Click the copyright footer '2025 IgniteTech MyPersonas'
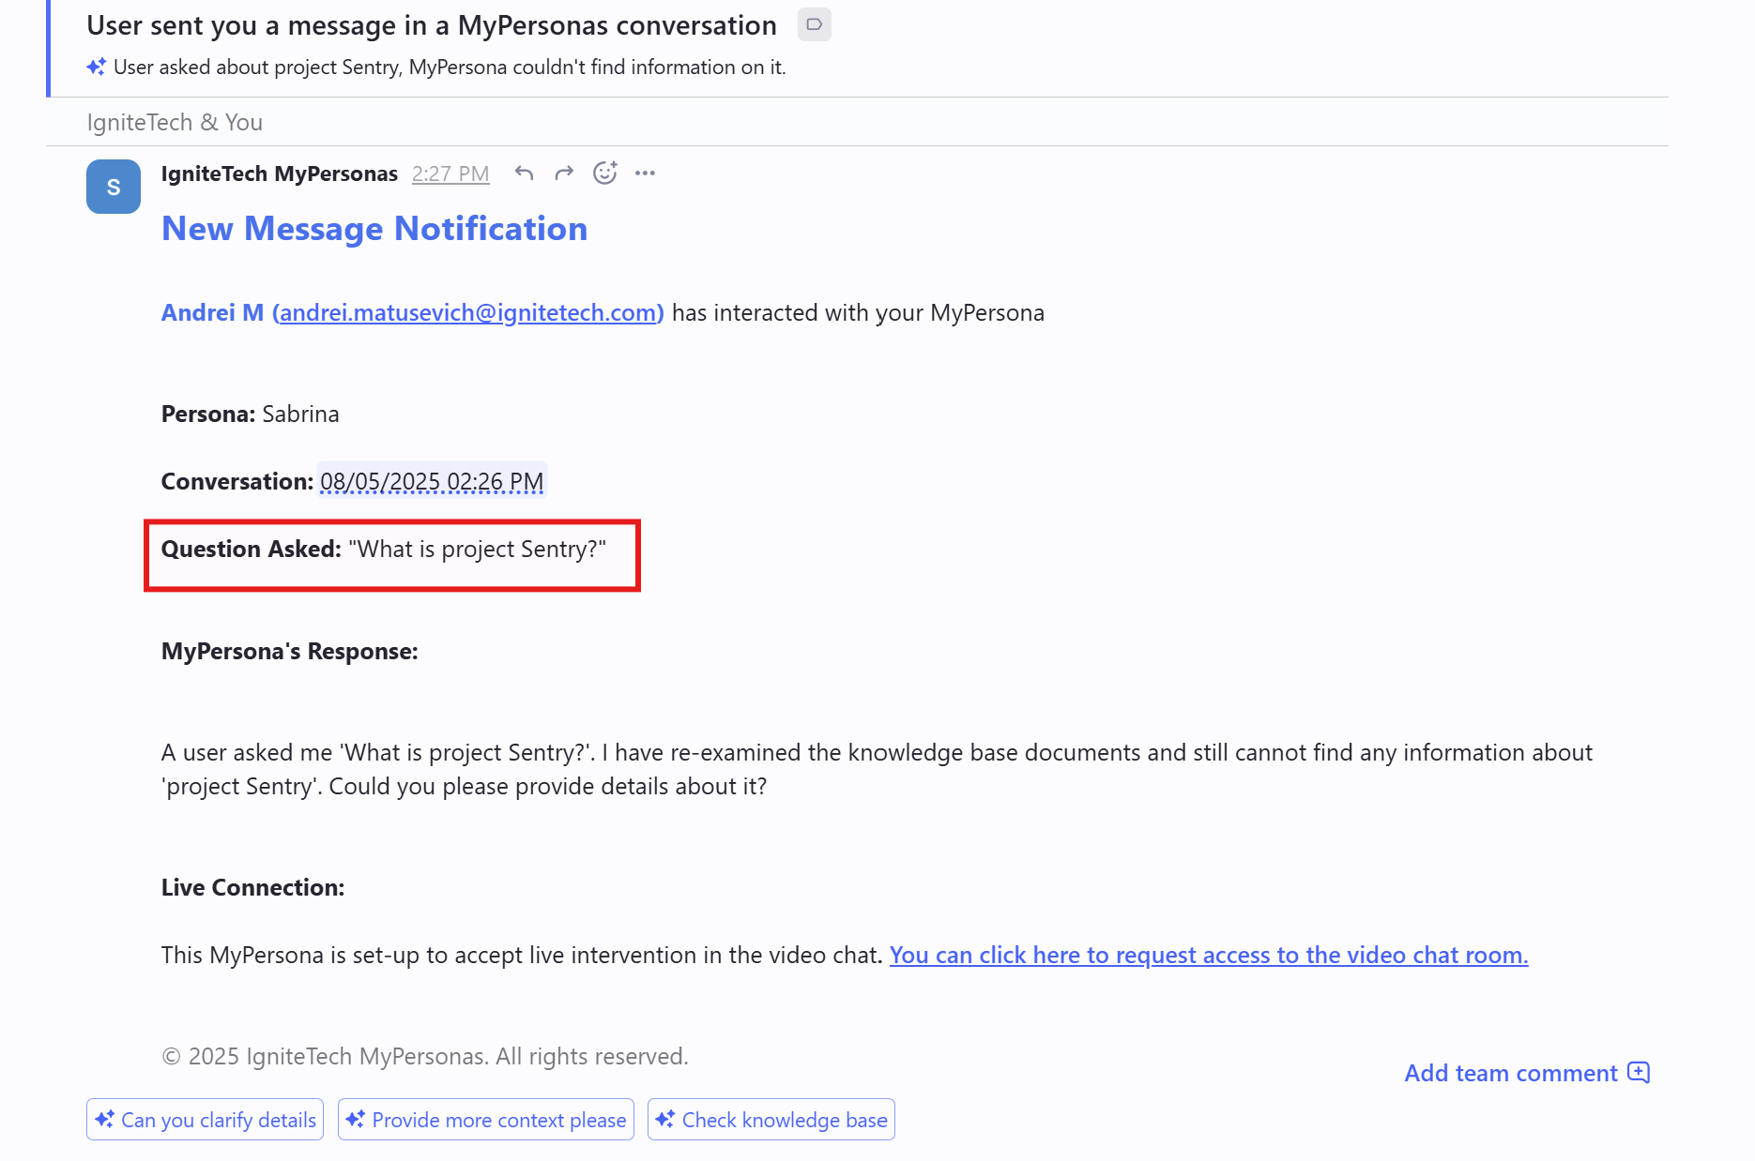1755x1161 pixels. pos(425,1056)
